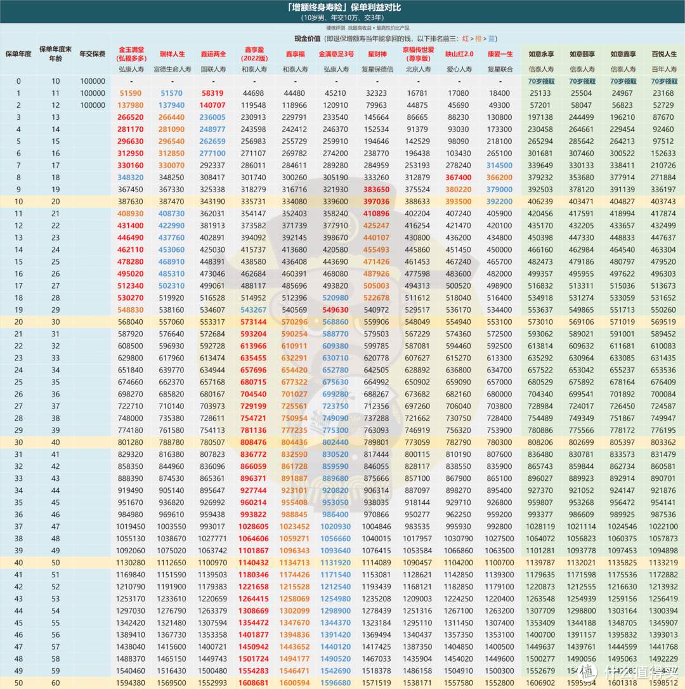This screenshot has height=689, width=685.
Task: Select the 金满意足3号 column header
Action: tap(336, 54)
